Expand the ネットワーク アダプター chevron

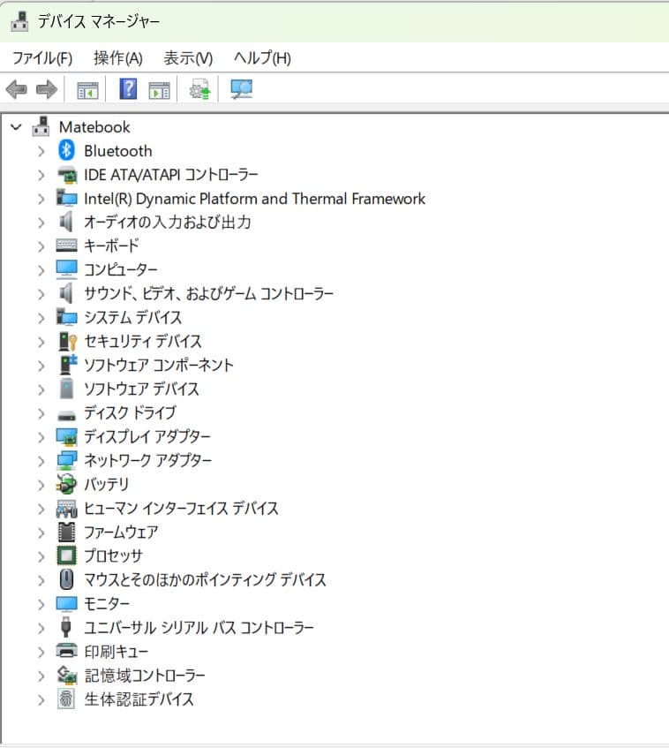click(x=41, y=461)
